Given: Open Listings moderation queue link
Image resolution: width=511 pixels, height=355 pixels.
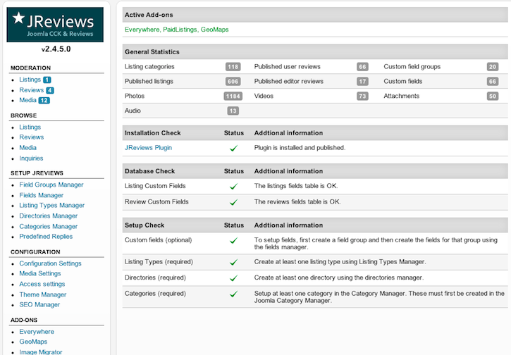Looking at the screenshot, I should point(30,80).
